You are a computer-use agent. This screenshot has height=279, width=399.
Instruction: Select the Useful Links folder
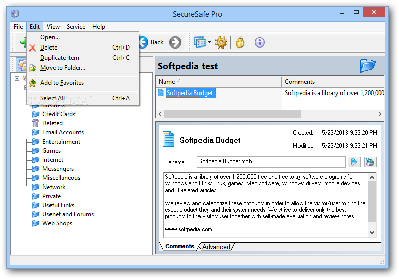click(x=58, y=205)
